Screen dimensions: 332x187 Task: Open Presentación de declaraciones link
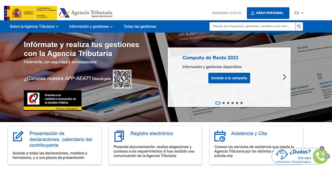[x=61, y=139]
